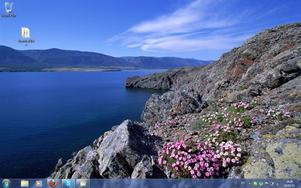Click the Show desktop button
301x188 pixels.
pos(299,183)
